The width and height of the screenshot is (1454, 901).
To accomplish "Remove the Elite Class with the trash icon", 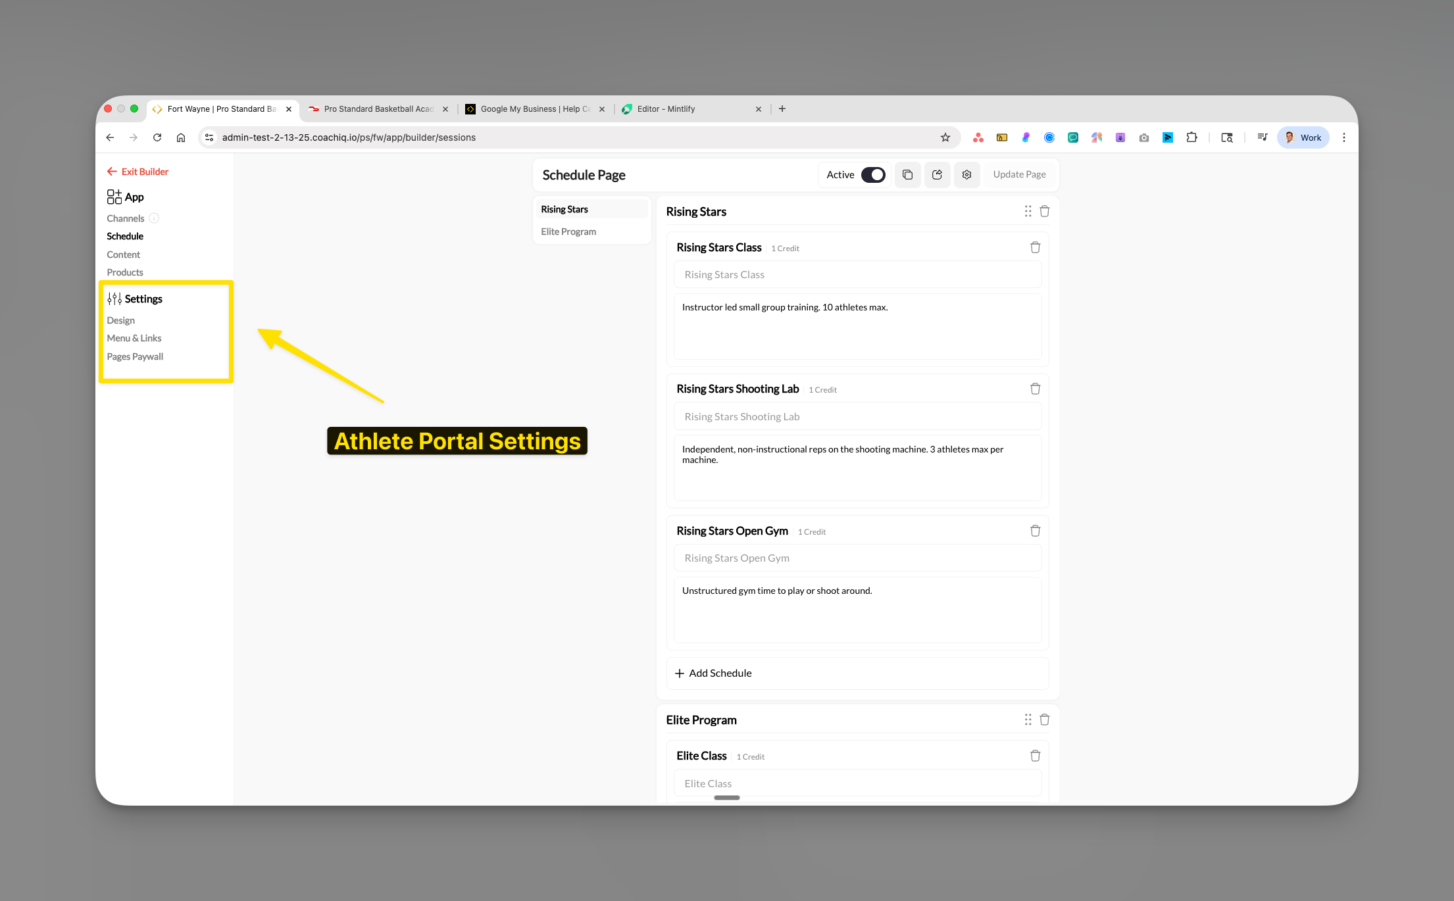I will click(x=1035, y=756).
